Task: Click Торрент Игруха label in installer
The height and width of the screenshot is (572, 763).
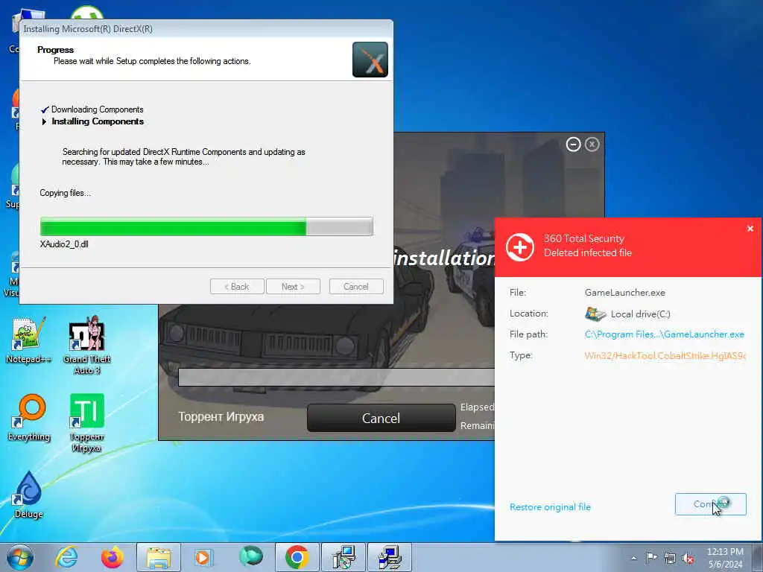Action: coord(221,417)
